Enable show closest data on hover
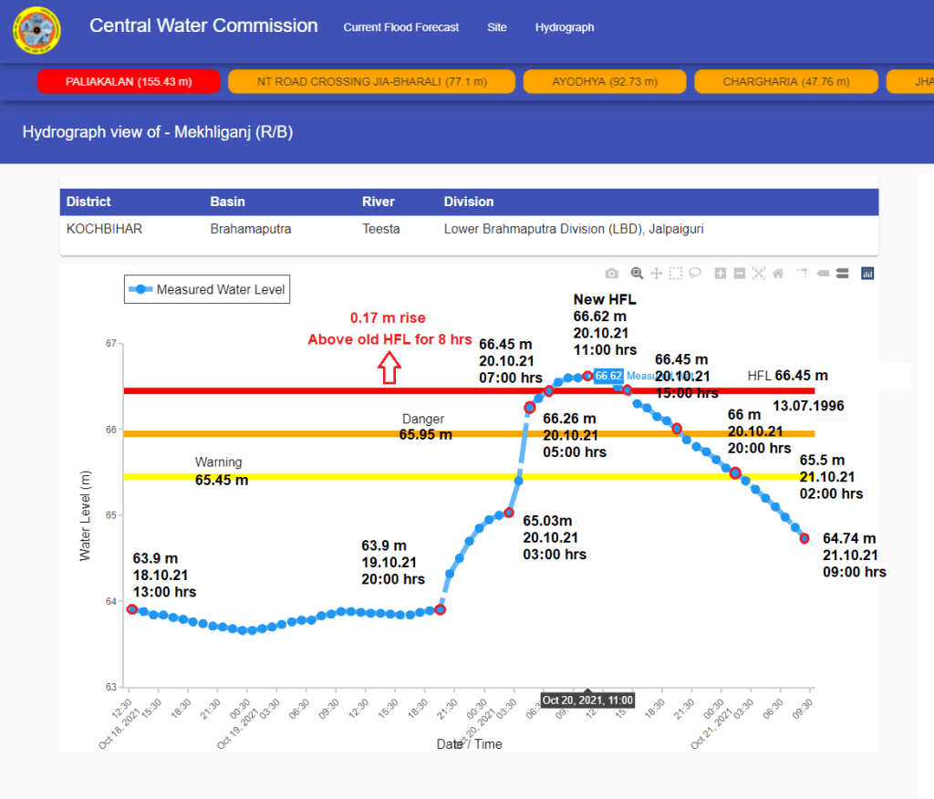The image size is (934, 799). pos(822,273)
